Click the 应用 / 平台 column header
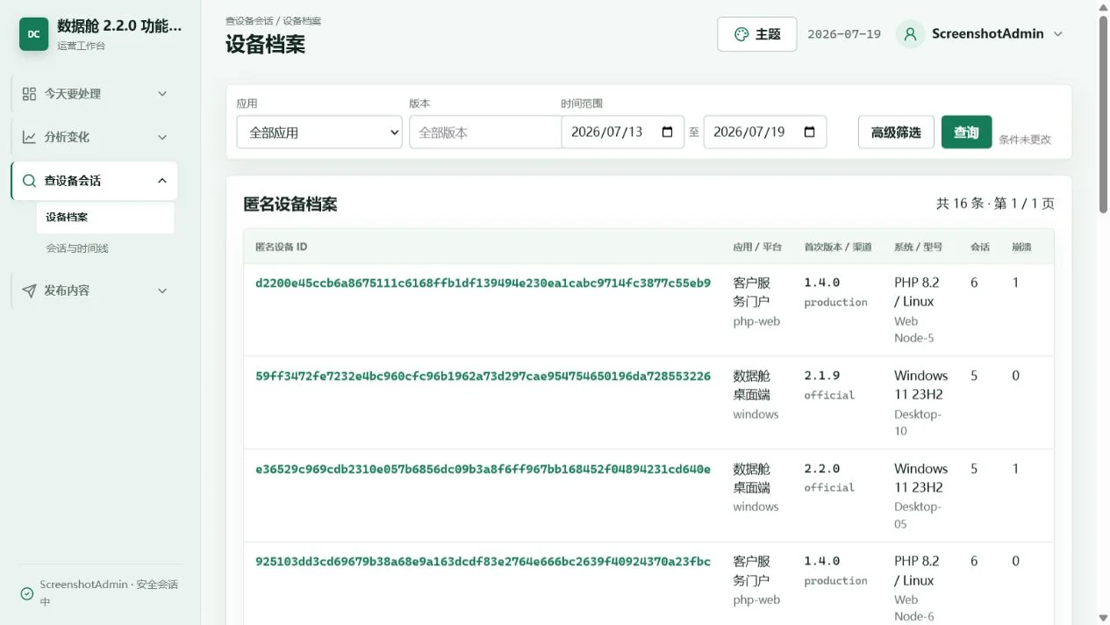The width and height of the screenshot is (1110, 625). tap(757, 247)
